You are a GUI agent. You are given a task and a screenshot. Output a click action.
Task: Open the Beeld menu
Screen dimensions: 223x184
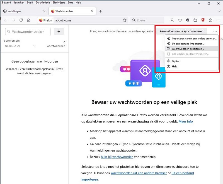click(x=30, y=3)
